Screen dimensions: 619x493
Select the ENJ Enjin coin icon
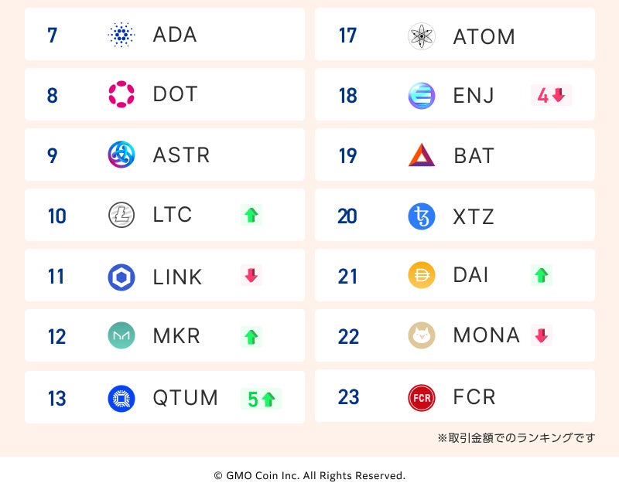click(x=422, y=96)
